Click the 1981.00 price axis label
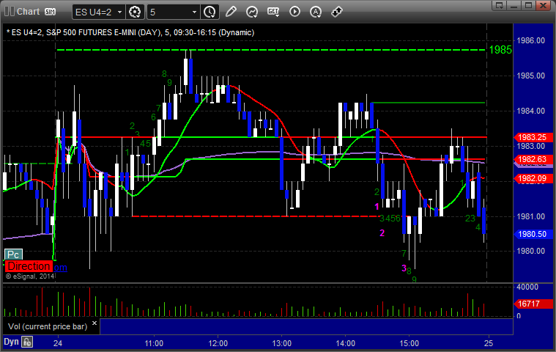 531,216
